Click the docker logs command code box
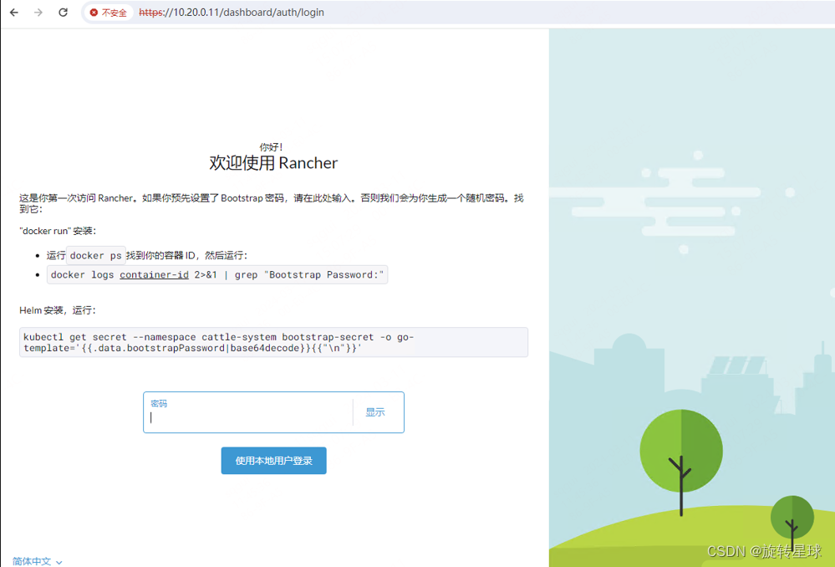 click(x=215, y=274)
